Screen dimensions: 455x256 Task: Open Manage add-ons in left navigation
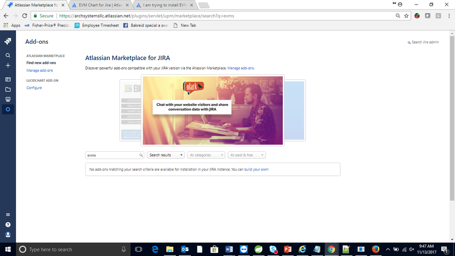pos(40,71)
